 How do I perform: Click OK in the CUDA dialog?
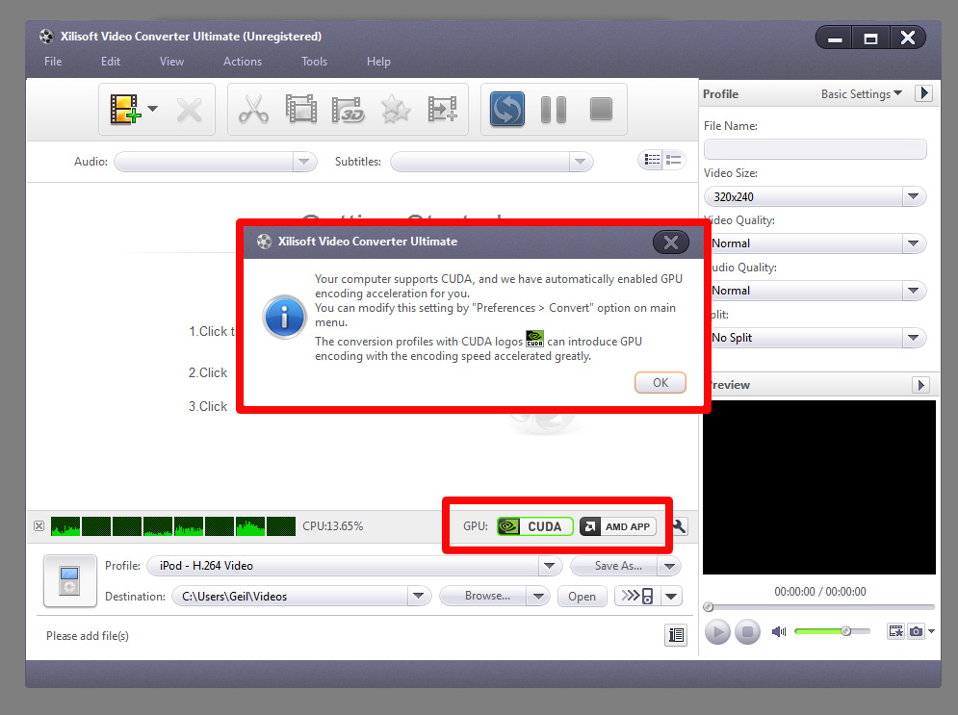(660, 383)
